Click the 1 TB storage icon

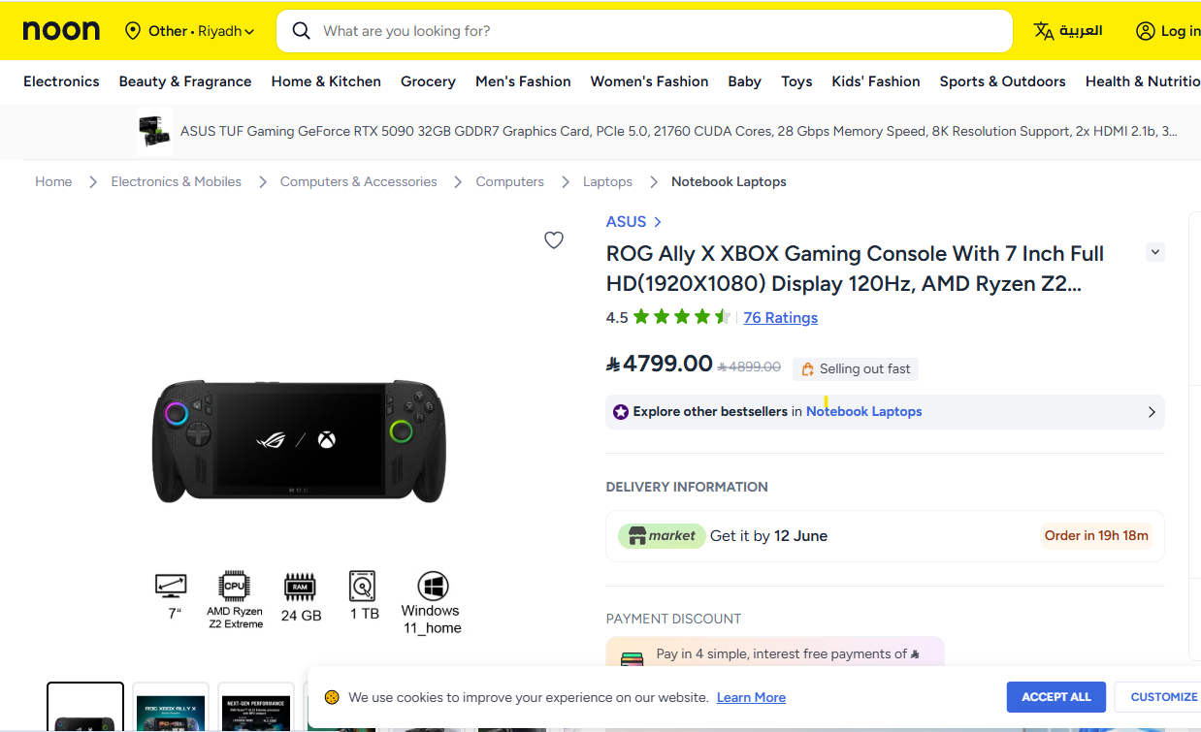coord(363,587)
